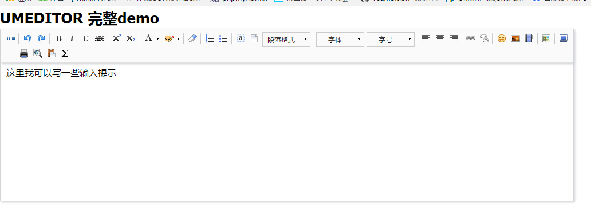Apply subscript formatting
The image size is (591, 224).
click(131, 38)
